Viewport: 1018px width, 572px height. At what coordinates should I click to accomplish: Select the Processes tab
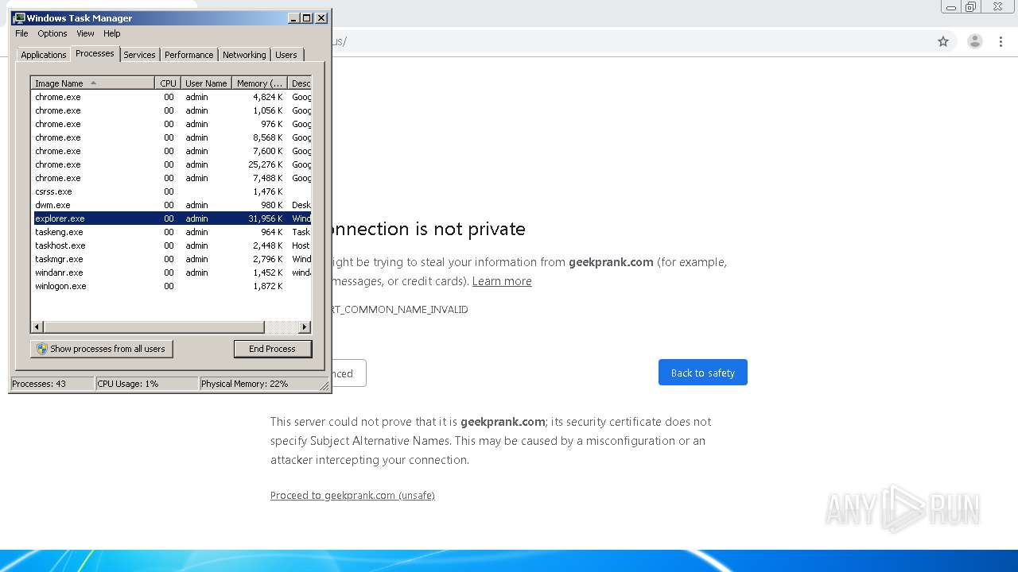pyautogui.click(x=95, y=53)
